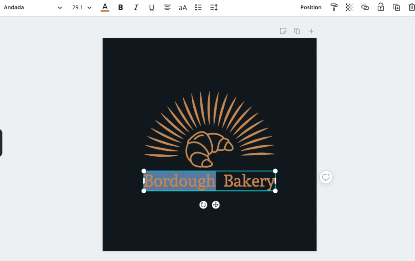Add notes to this page
This screenshot has width=415, height=261.
(283, 31)
